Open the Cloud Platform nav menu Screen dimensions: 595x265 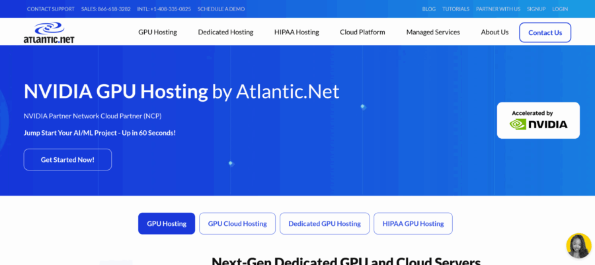click(362, 32)
